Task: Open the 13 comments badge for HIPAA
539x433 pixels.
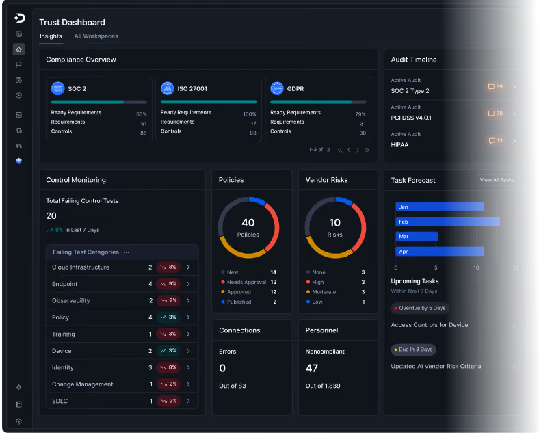Action: (x=495, y=140)
